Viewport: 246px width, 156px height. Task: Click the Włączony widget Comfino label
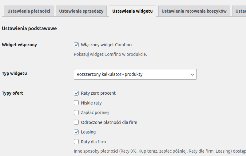tap(106, 45)
